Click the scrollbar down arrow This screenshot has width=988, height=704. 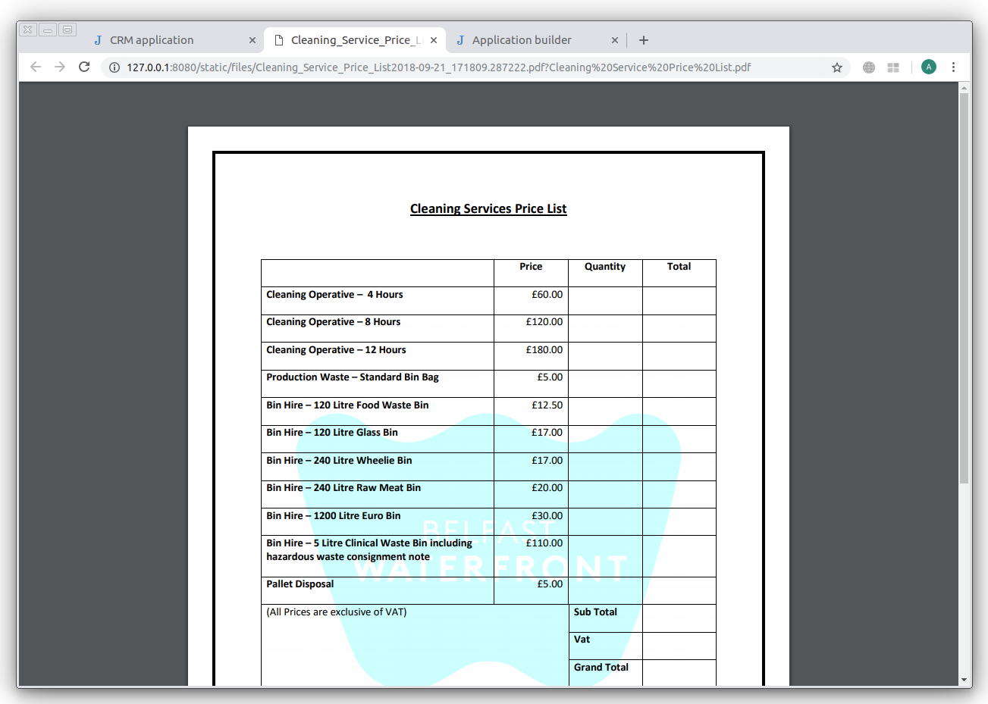964,680
